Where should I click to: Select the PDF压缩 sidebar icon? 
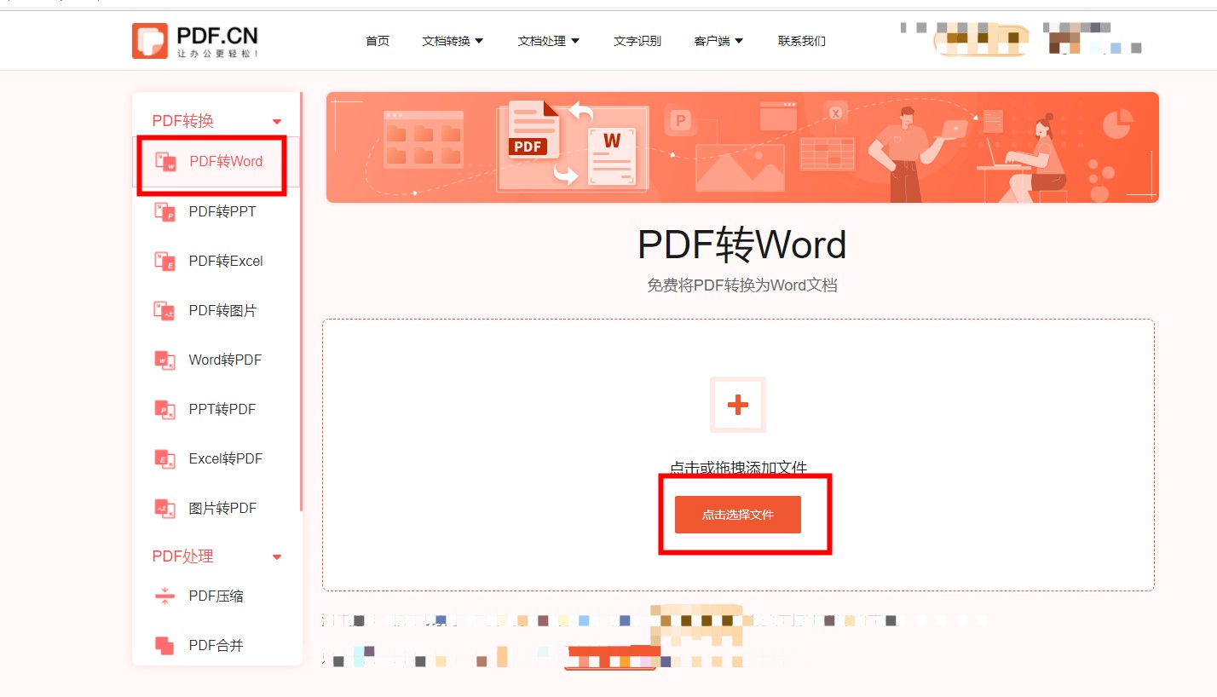click(164, 596)
